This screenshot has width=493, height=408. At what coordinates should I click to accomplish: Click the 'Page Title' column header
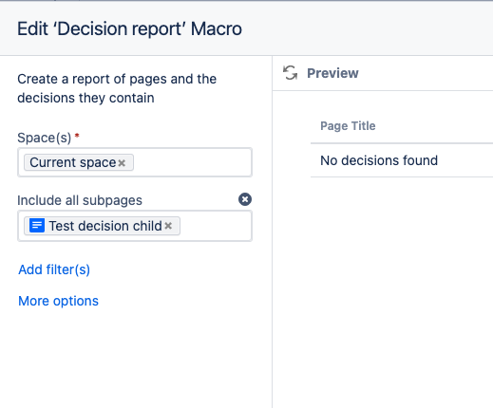click(348, 126)
